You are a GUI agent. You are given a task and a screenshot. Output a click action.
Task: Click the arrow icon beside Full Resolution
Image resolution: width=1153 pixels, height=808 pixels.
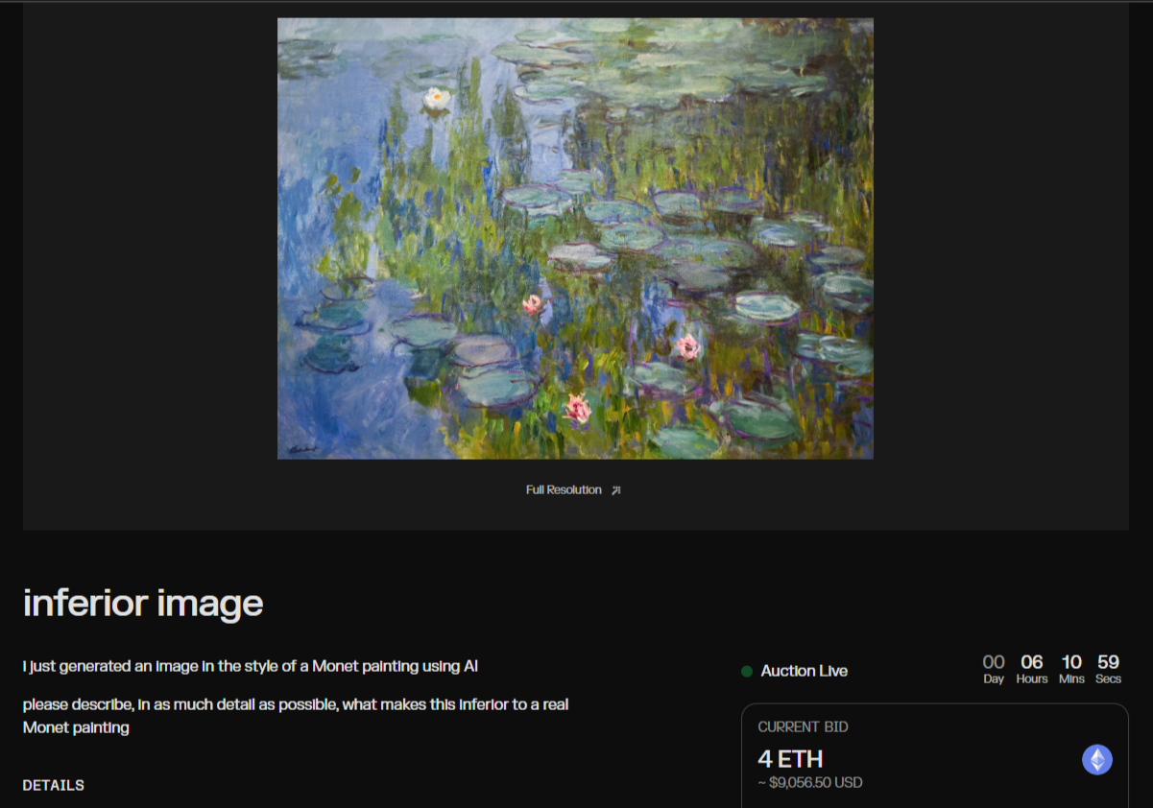[x=616, y=490]
